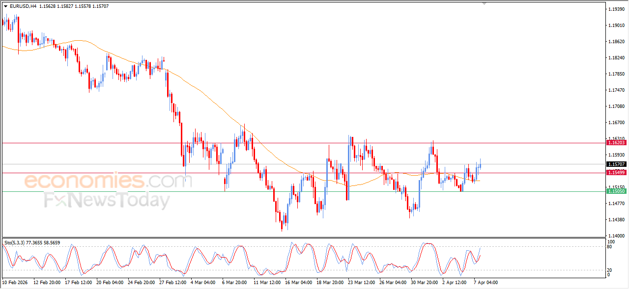629x289 pixels.
Task: Open the dropdown arrow beside EURUSD,H4
Action: click(x=5, y=6)
